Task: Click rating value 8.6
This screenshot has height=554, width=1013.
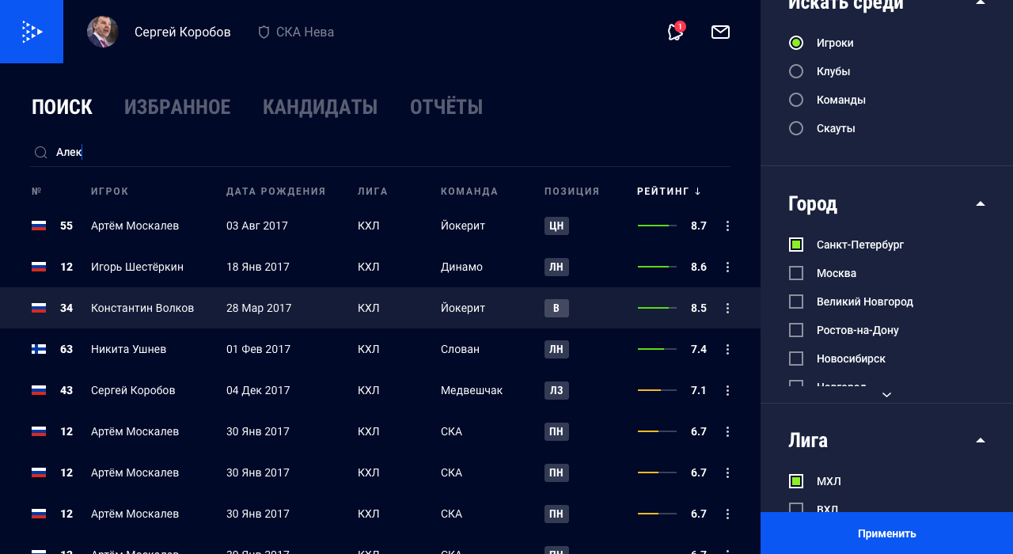Action: pos(699,267)
